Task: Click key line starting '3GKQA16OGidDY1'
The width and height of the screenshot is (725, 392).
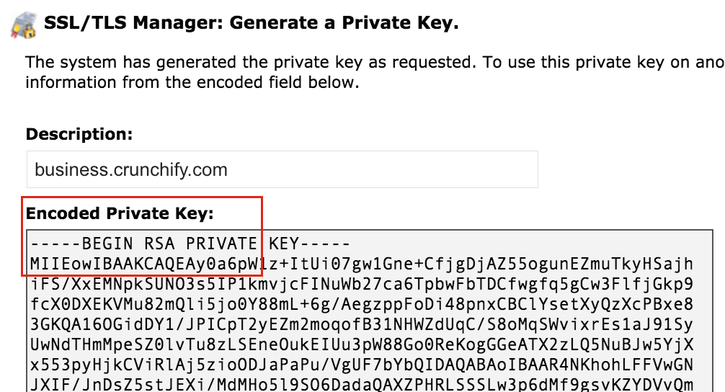Action: [x=362, y=324]
